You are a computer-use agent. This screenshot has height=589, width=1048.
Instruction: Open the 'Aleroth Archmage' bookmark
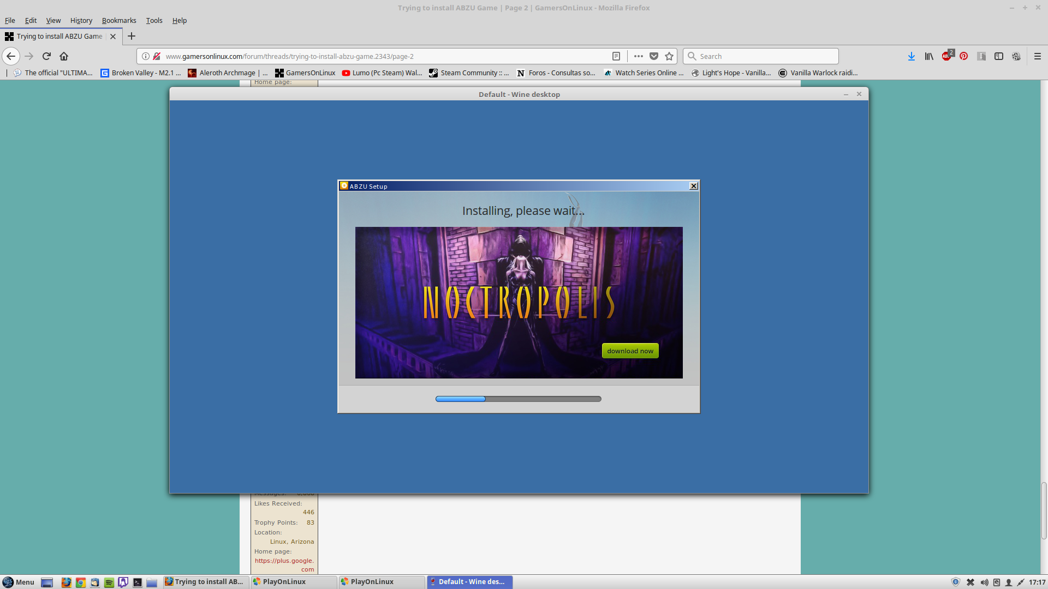tap(228, 73)
